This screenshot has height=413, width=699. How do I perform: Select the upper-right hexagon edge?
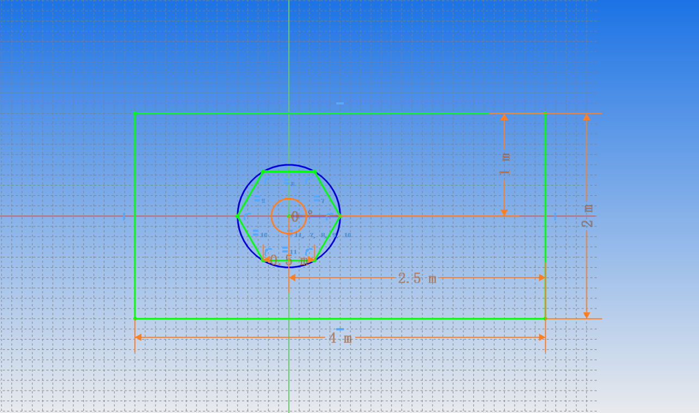point(327,194)
